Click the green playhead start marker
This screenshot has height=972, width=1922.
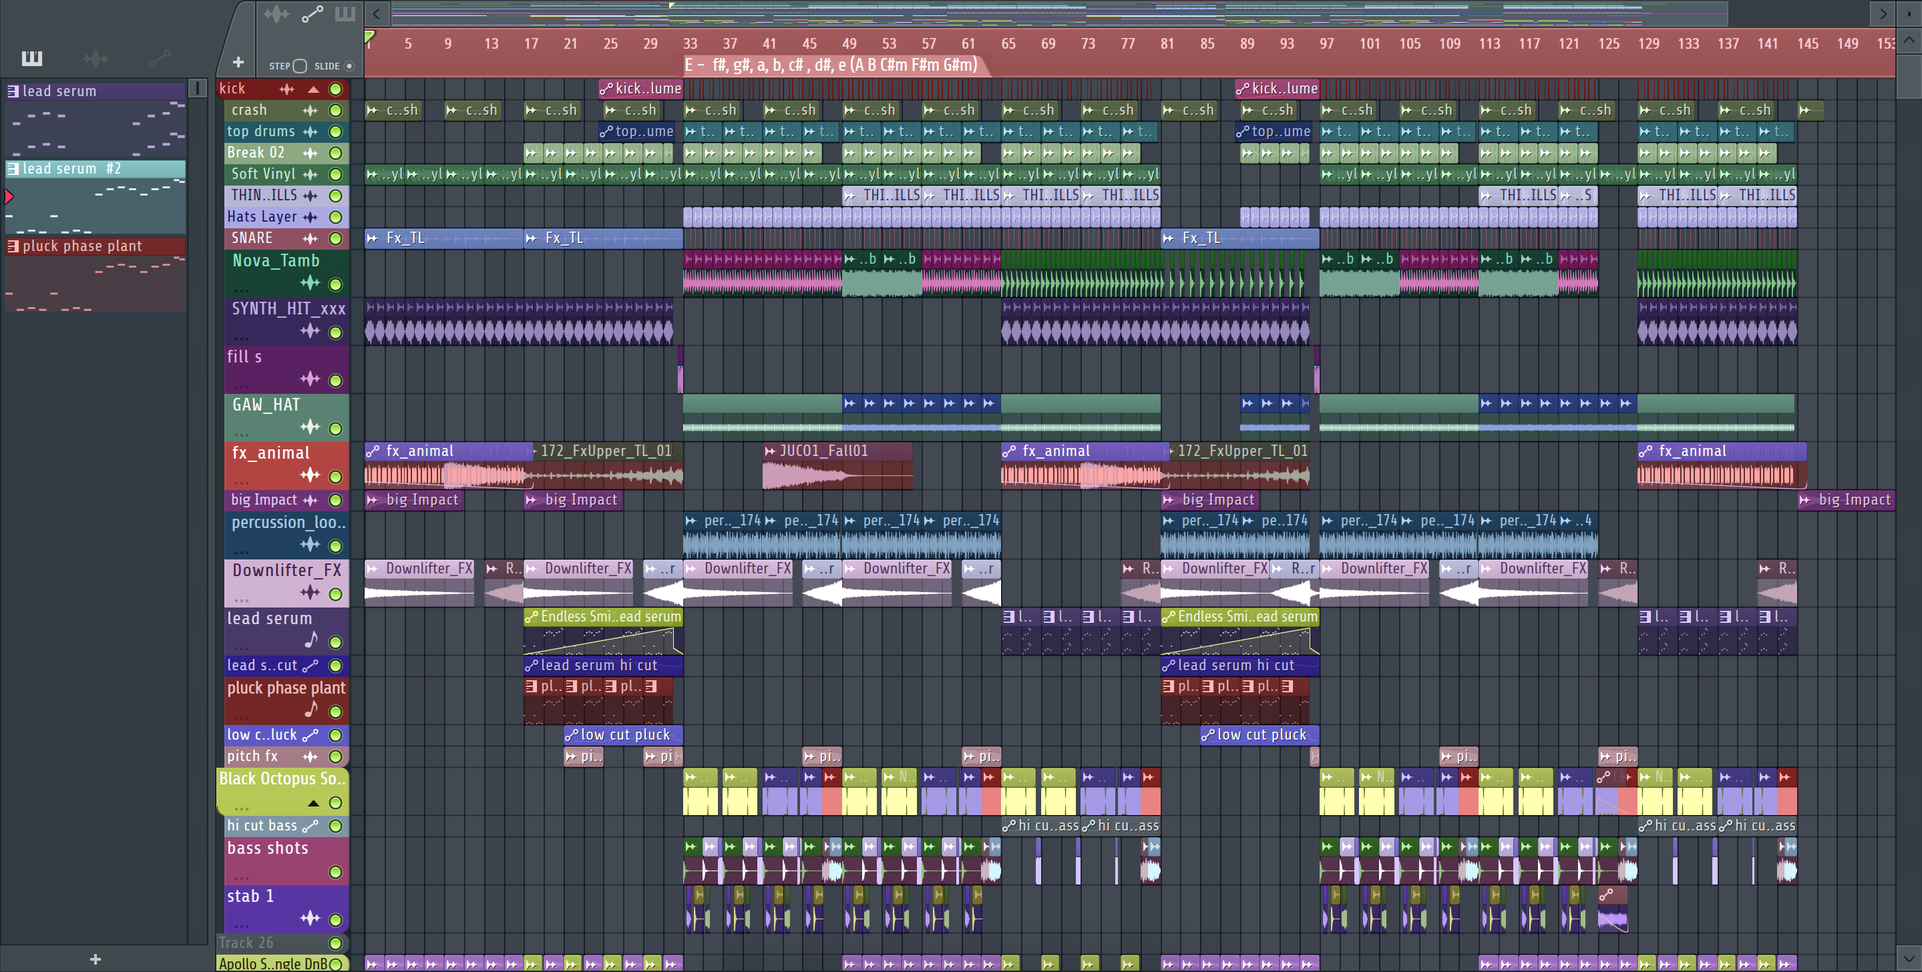(x=369, y=35)
